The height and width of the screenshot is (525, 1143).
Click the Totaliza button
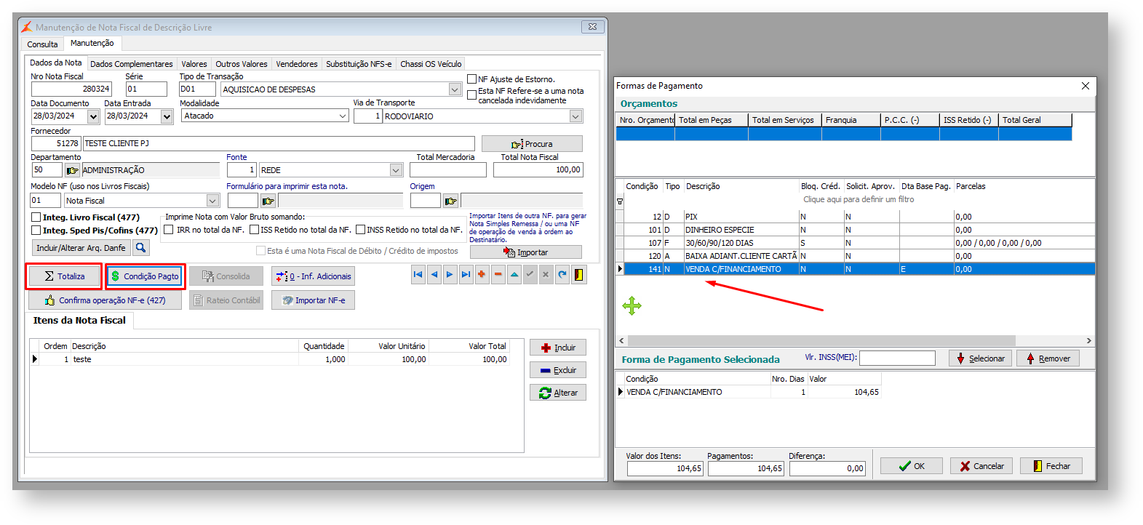tap(64, 276)
